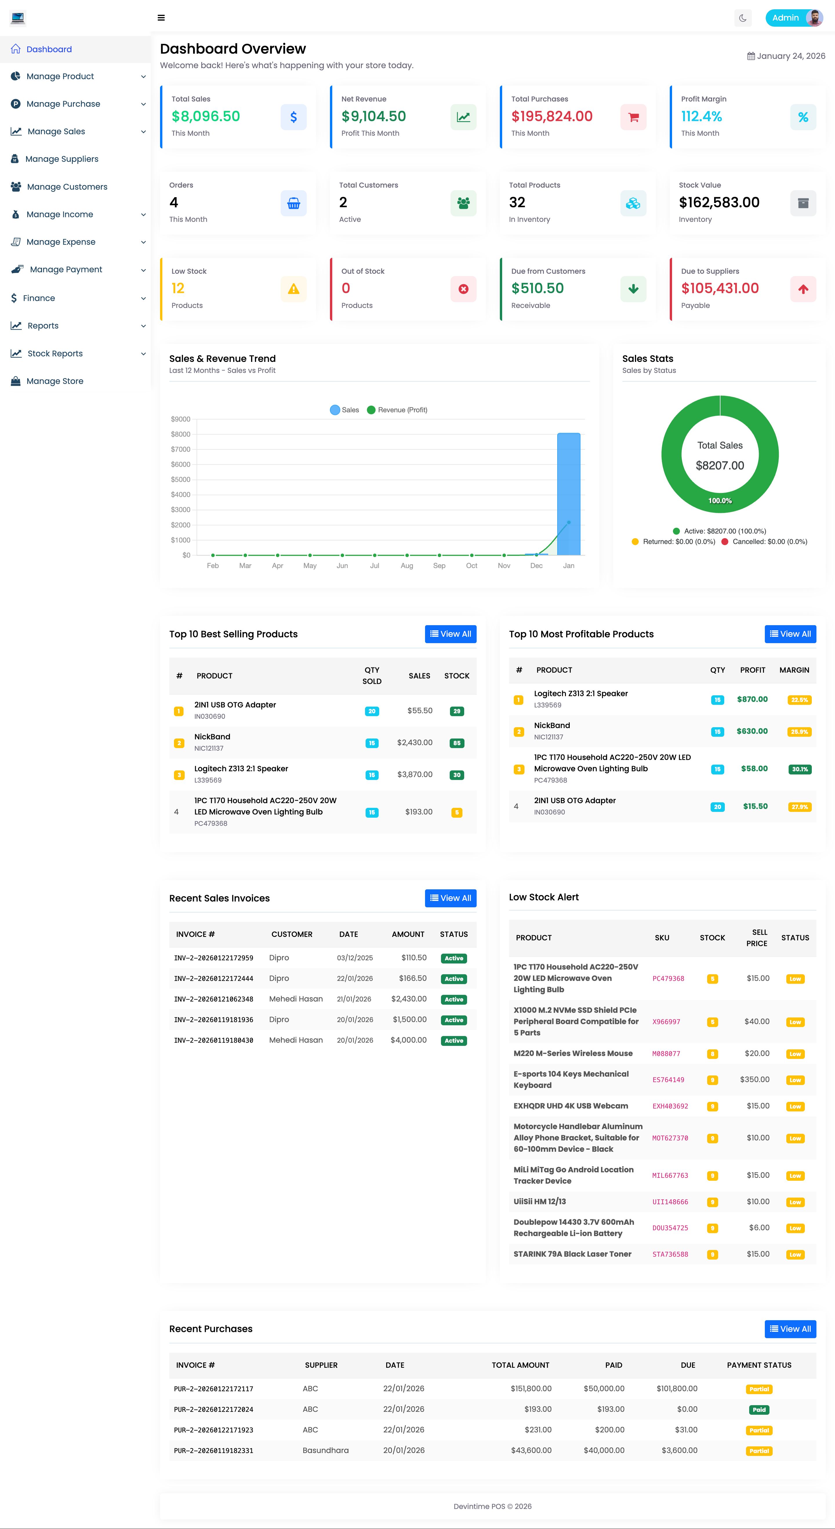This screenshot has width=835, height=1529.
Task: Click the Out of Stock red X icon
Action: click(463, 289)
